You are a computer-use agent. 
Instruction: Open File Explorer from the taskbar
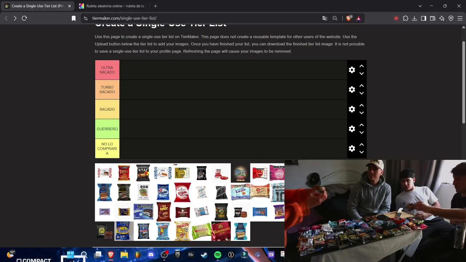coord(124,255)
